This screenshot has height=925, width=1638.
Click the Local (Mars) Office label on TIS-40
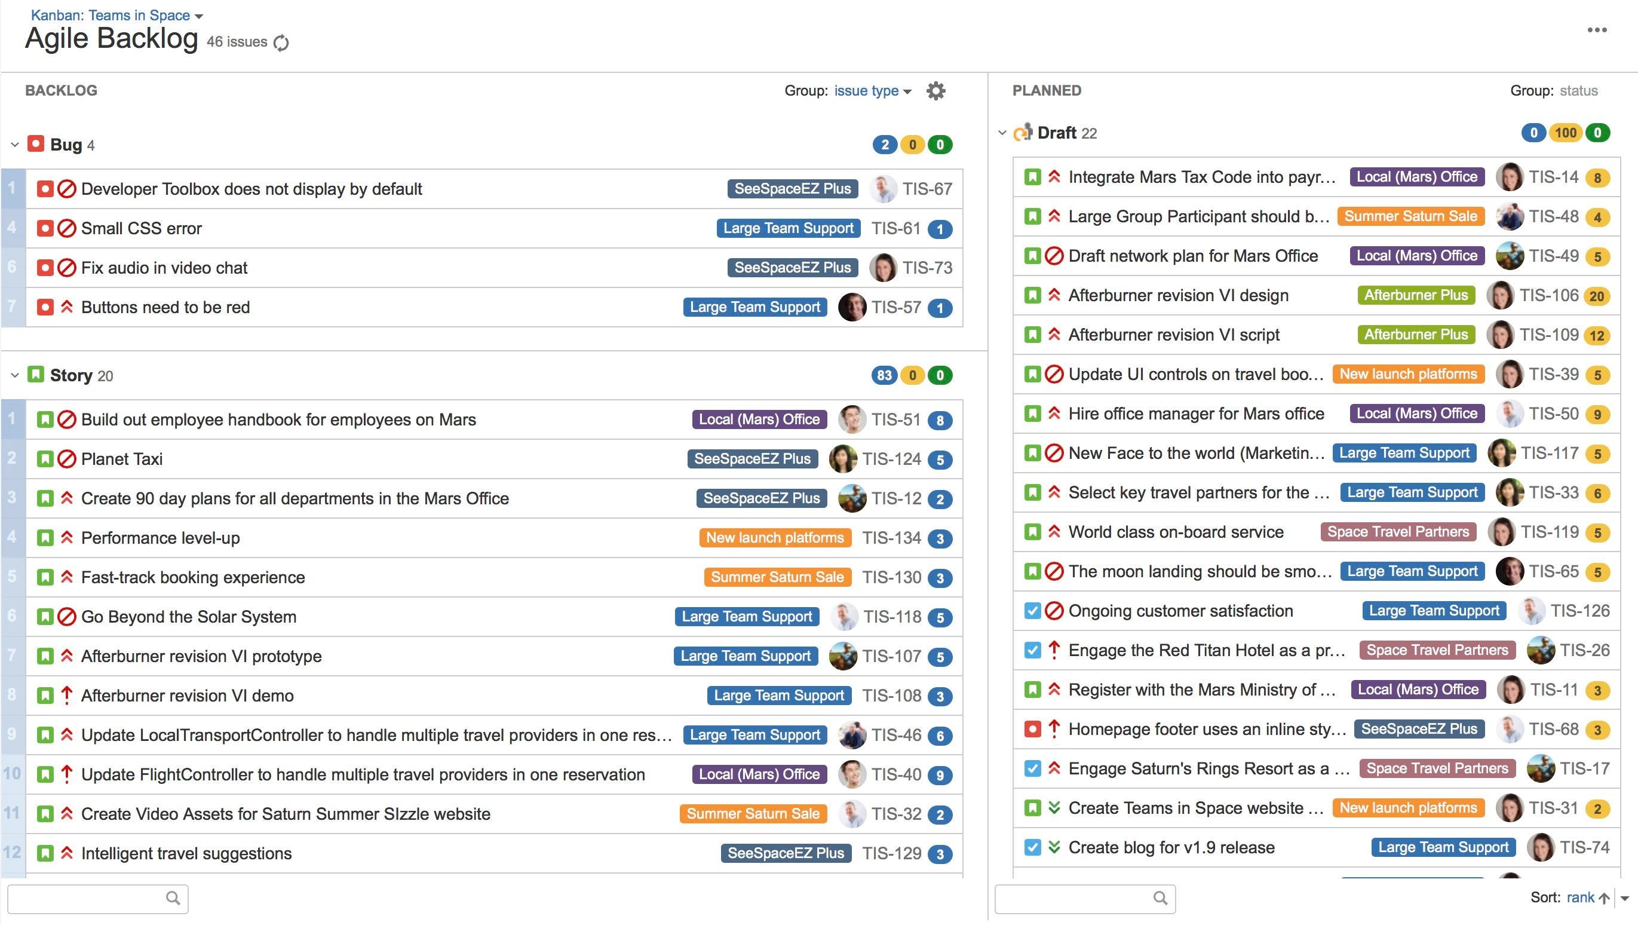759,774
